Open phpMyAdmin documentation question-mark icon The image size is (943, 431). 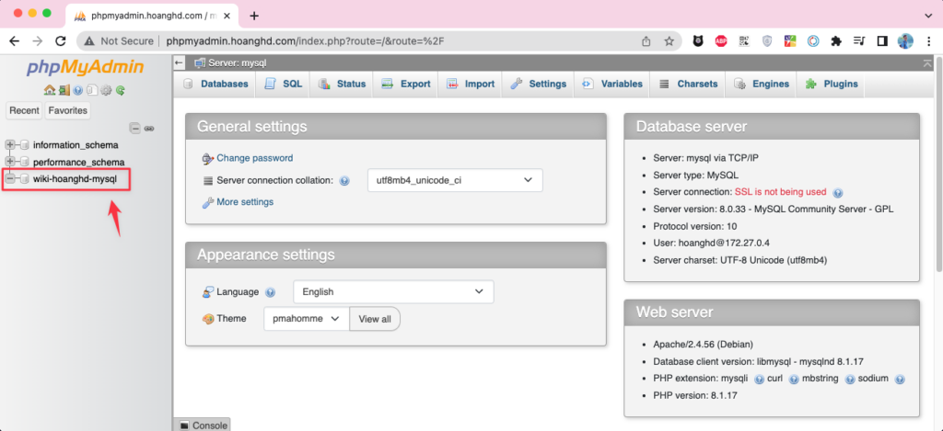(x=77, y=90)
